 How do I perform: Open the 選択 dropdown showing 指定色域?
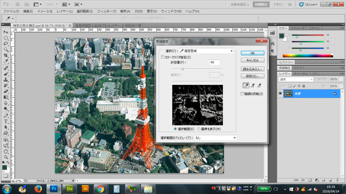(x=206, y=51)
